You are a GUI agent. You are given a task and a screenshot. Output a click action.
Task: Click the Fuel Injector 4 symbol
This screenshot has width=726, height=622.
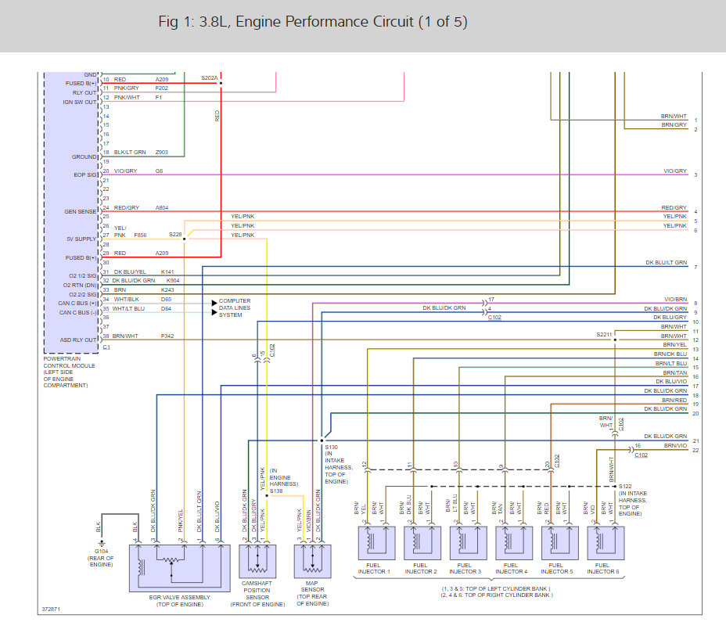514,543
